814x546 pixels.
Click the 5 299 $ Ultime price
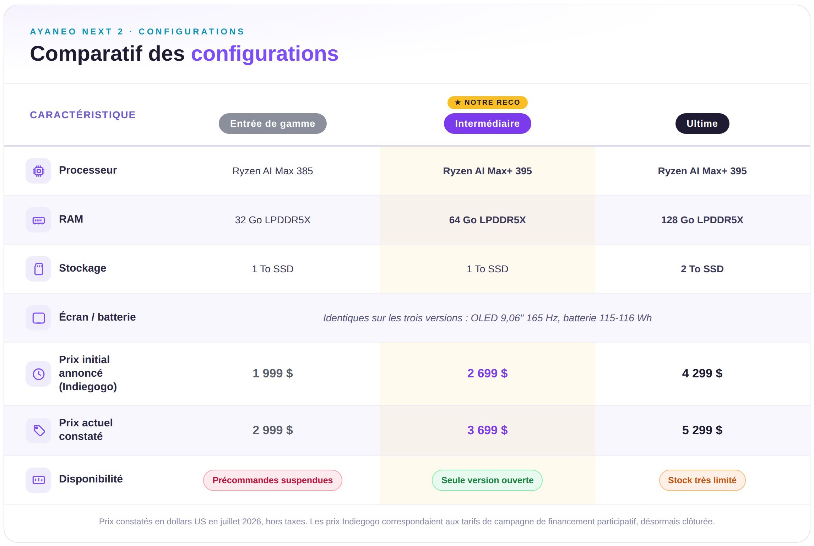point(702,430)
